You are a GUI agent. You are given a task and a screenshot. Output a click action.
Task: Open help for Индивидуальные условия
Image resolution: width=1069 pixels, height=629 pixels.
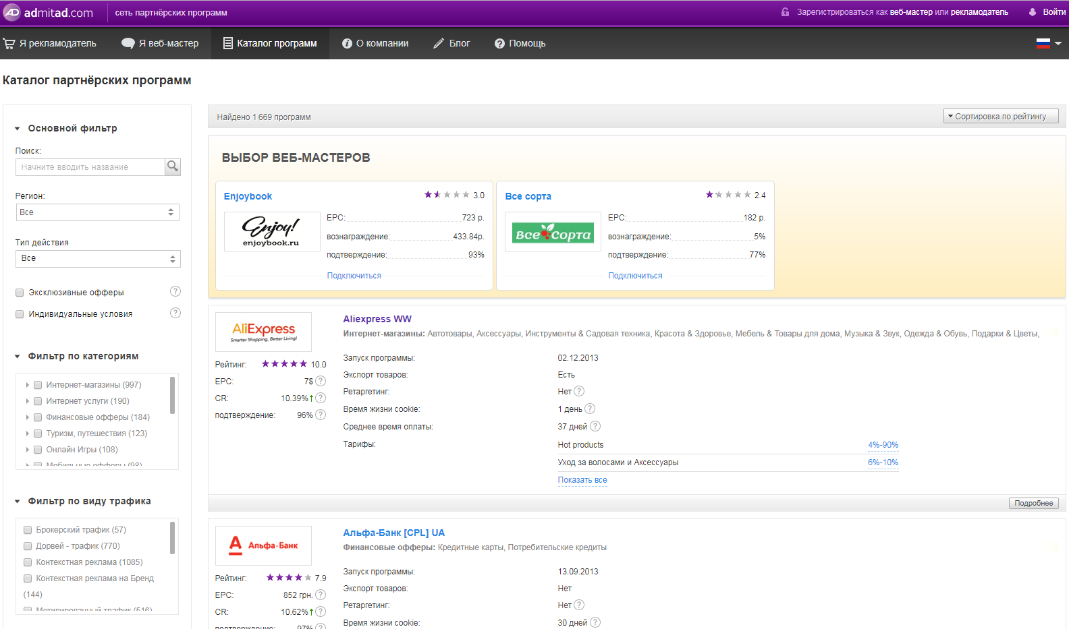(175, 313)
